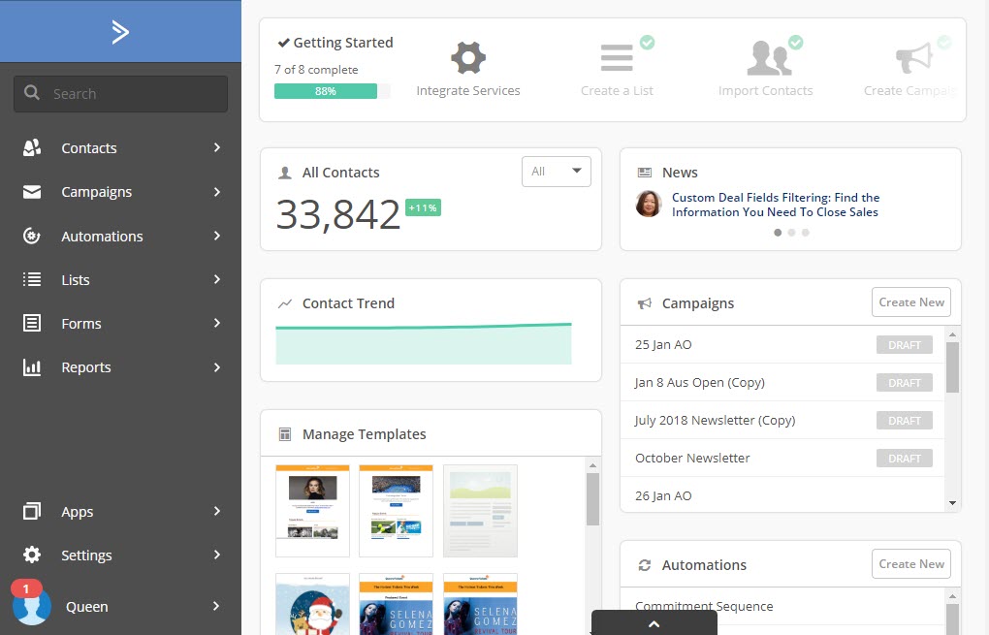The height and width of the screenshot is (635, 989).
Task: Open the All contacts filter dropdown
Action: coord(556,172)
